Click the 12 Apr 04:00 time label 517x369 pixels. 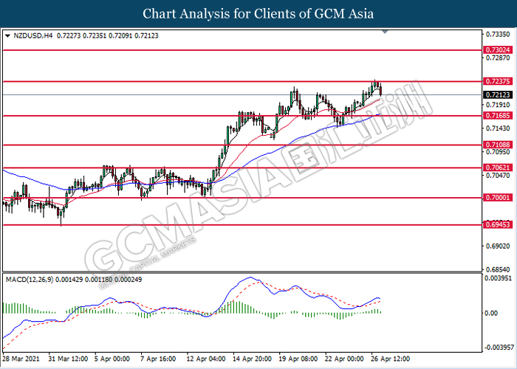[x=206, y=359]
